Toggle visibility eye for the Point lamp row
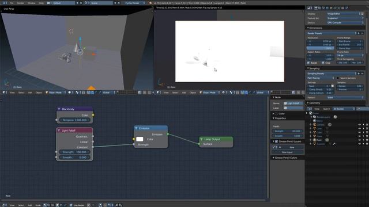 point(359,140)
